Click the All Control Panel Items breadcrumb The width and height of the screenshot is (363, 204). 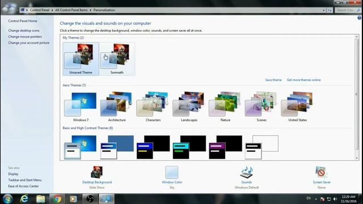pos(71,10)
